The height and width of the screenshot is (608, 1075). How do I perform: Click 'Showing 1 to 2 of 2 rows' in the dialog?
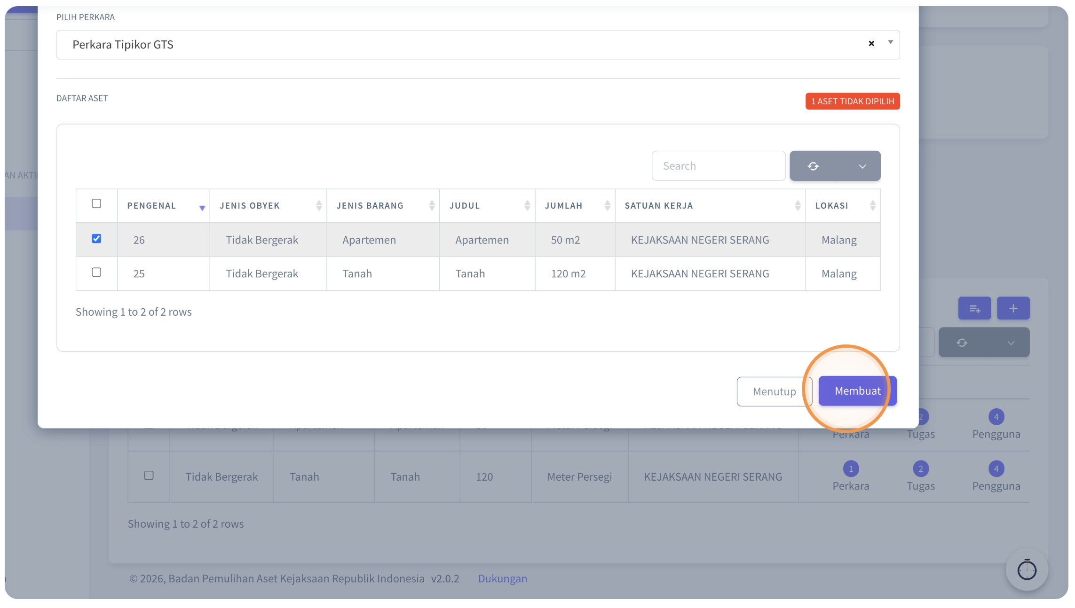click(x=134, y=312)
